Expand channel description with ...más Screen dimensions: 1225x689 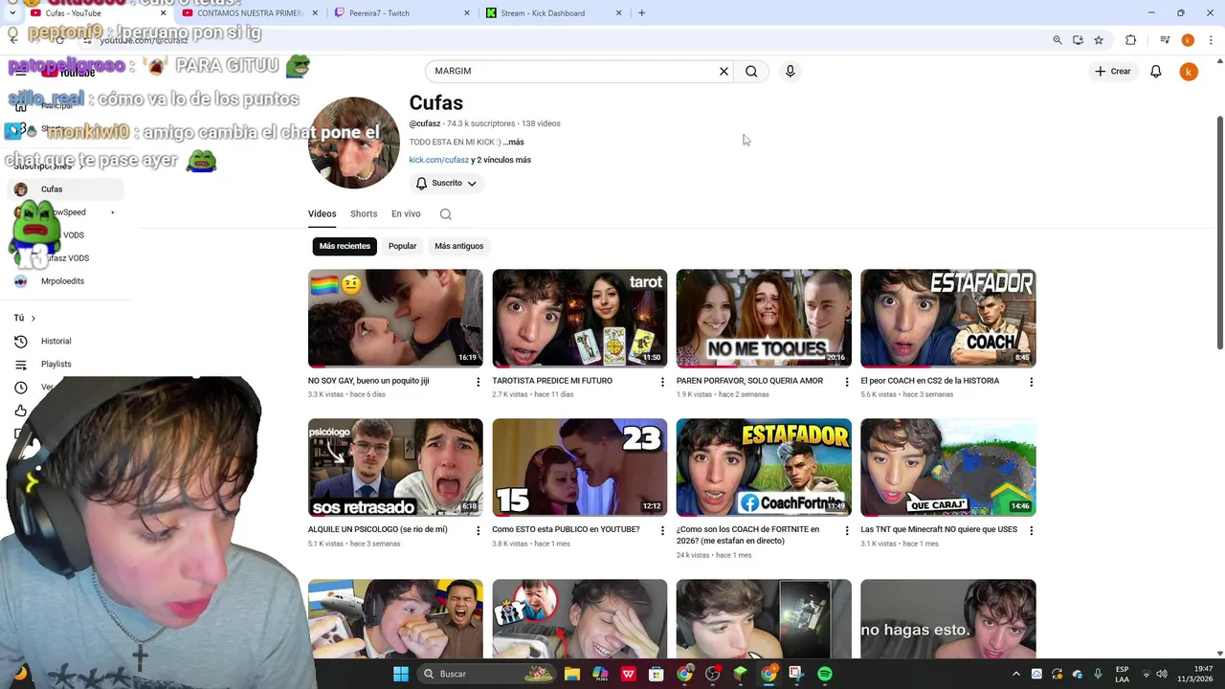[514, 142]
